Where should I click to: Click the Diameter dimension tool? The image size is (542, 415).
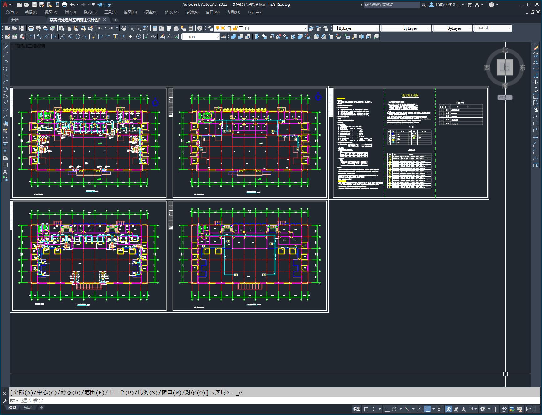click(x=77, y=37)
